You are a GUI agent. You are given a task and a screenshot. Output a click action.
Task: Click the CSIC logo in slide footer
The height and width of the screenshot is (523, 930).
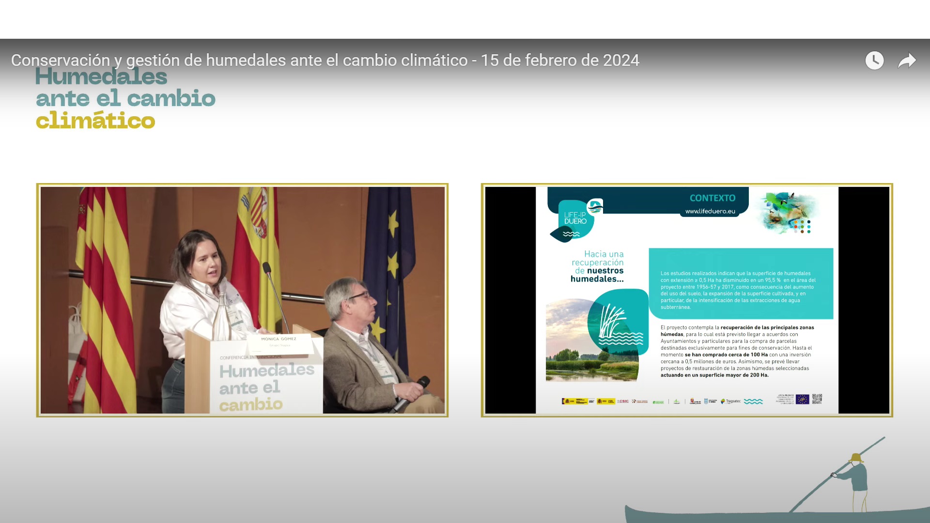[623, 401]
